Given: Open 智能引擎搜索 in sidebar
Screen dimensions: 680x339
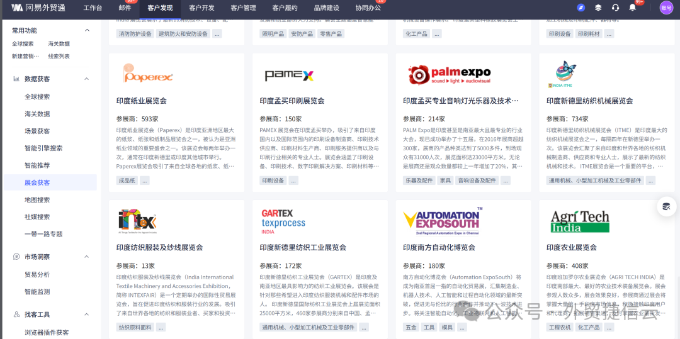Looking at the screenshot, I should coord(43,148).
